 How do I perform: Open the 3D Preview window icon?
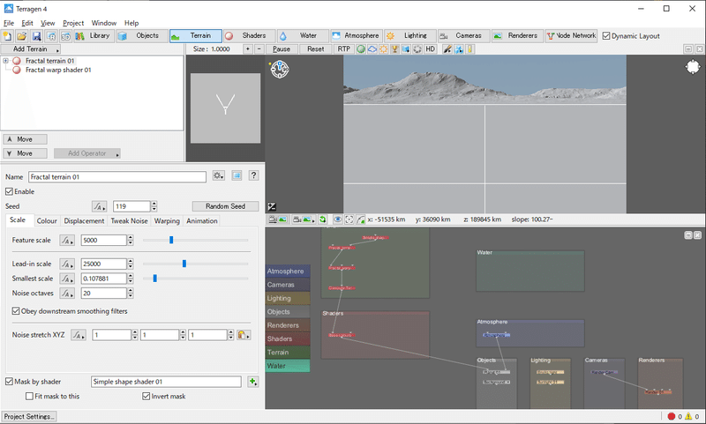(65, 36)
